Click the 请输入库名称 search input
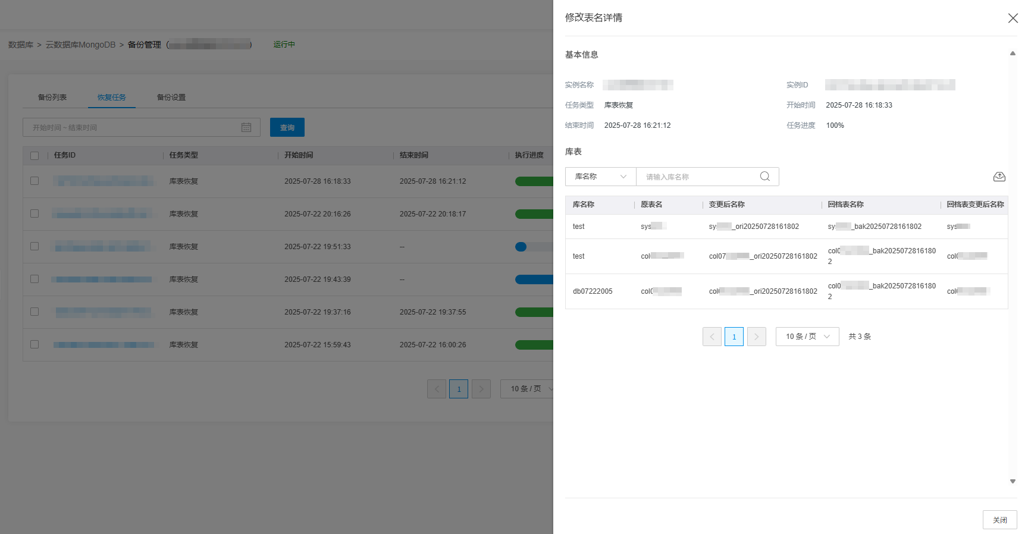 699,177
